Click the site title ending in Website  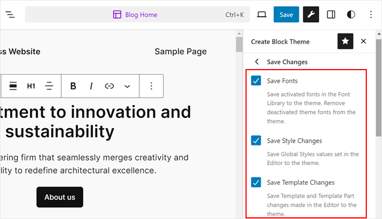pyautogui.click(x=20, y=52)
